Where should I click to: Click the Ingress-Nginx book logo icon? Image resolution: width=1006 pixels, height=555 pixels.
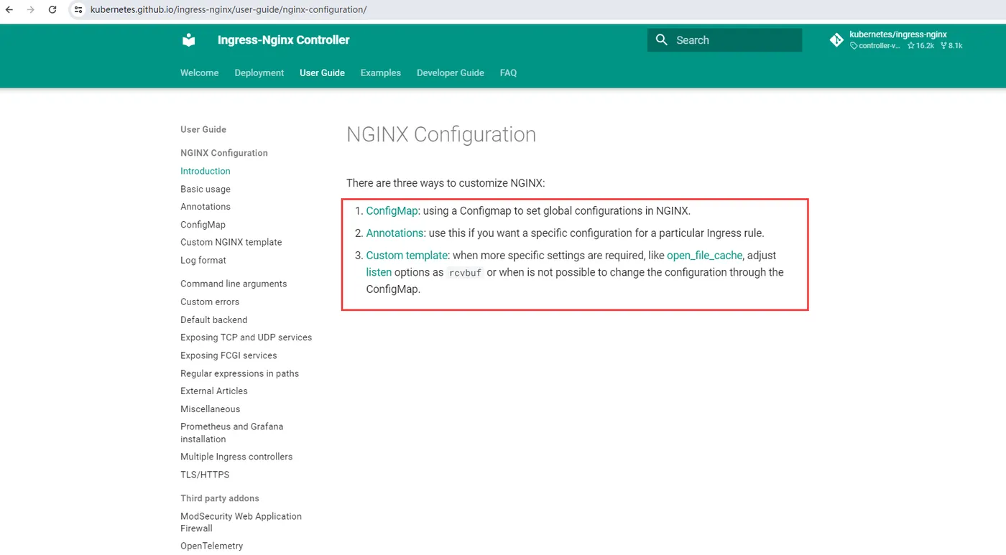pyautogui.click(x=189, y=40)
